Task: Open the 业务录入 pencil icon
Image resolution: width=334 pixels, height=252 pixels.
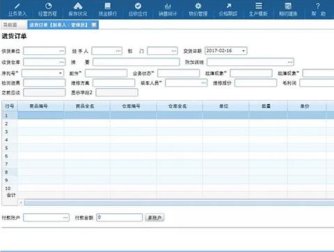Action: coord(17,6)
